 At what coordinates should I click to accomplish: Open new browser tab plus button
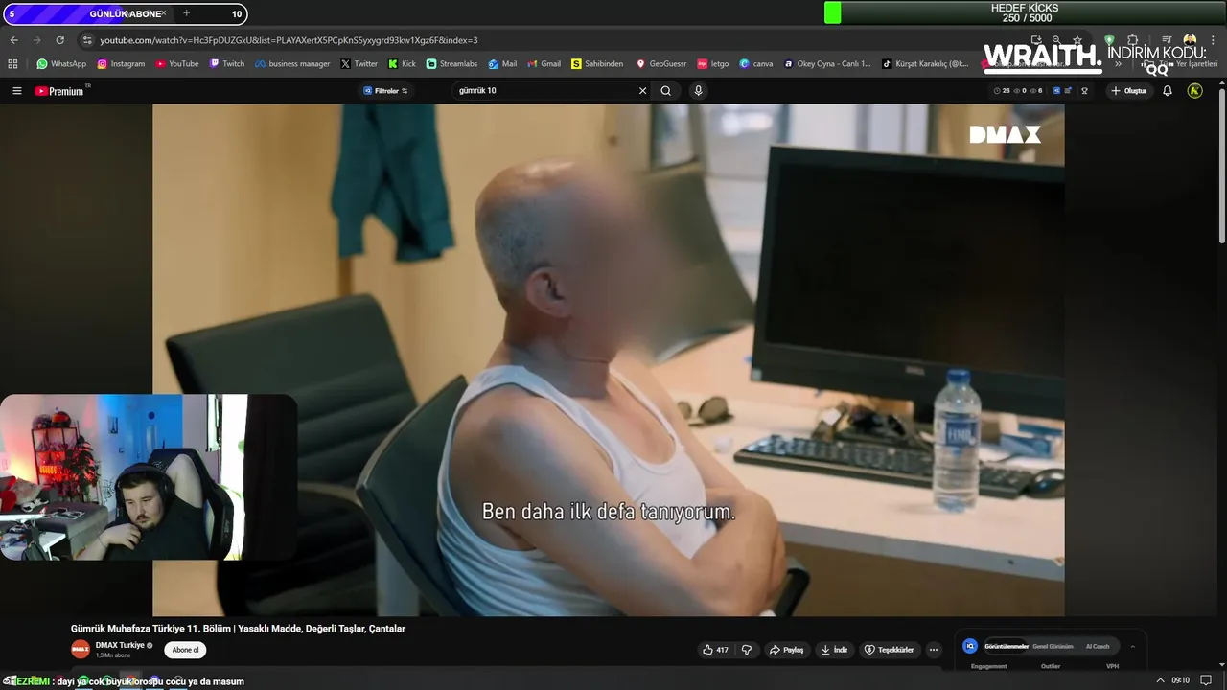186,13
